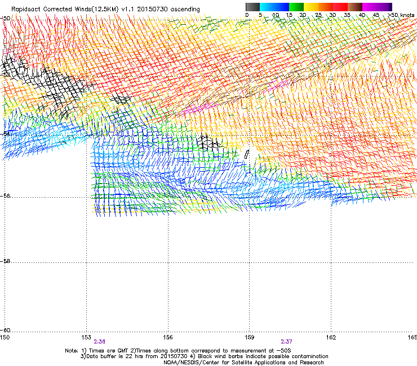Click the latitude label '-58'
The width and height of the screenshot is (417, 366).
[x=5, y=261]
